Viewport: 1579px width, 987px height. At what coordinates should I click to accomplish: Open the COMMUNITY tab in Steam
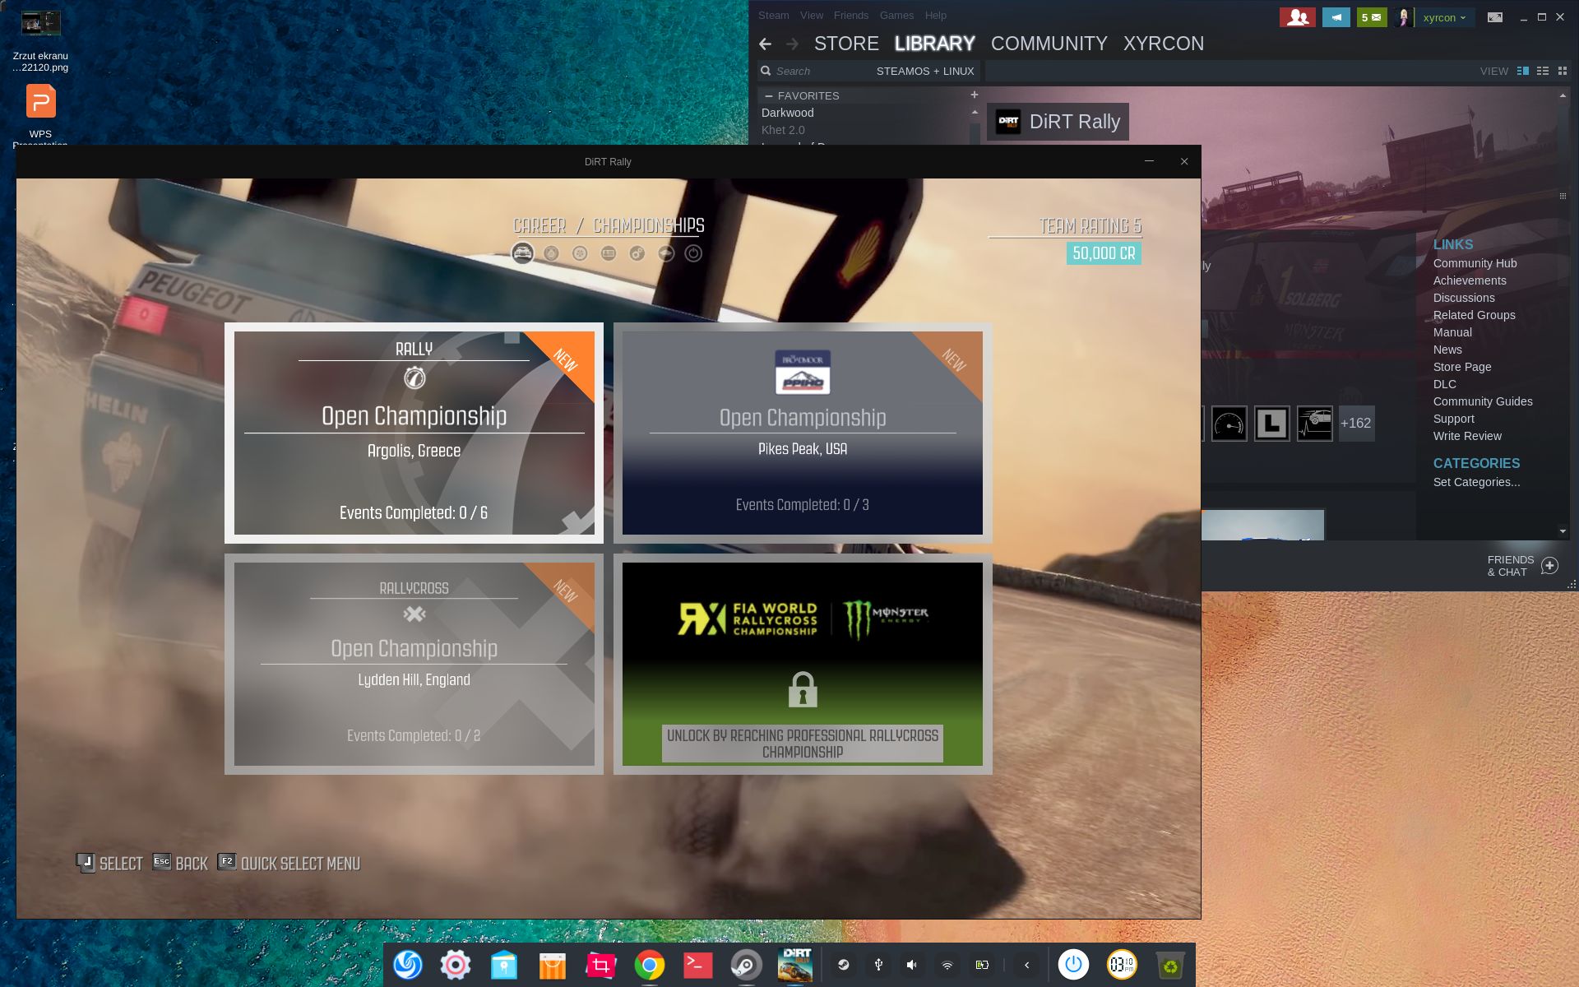pyautogui.click(x=1049, y=44)
